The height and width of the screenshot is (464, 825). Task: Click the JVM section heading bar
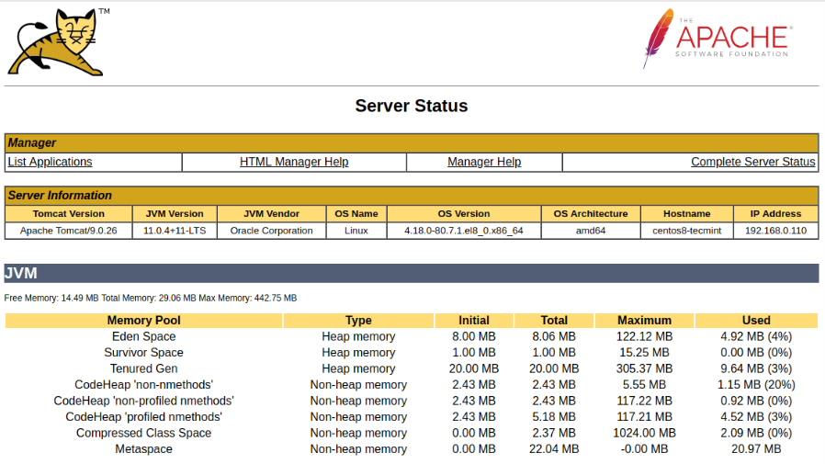tap(412, 274)
